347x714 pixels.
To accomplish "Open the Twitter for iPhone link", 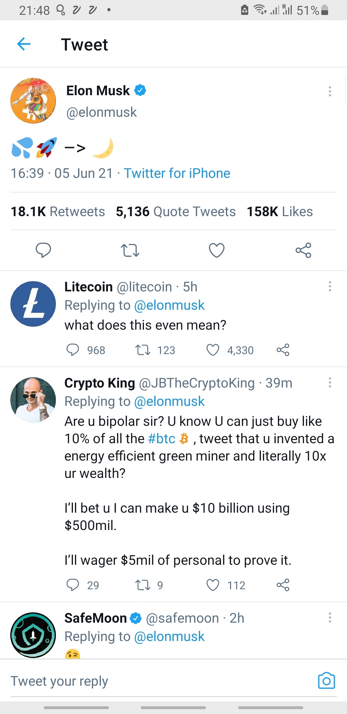I will point(177,173).
